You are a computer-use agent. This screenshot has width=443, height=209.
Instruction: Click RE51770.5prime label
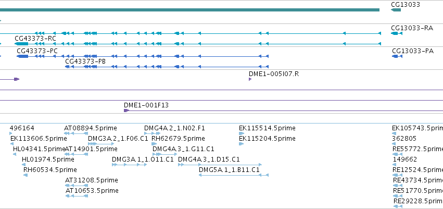[418, 191]
